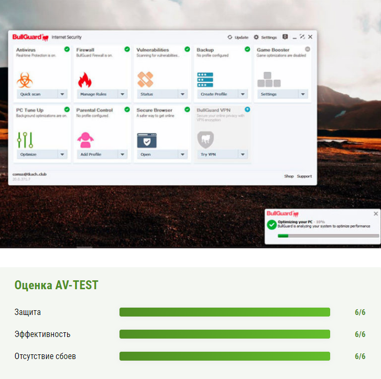This screenshot has height=379, width=381.
Task: Expand the Manage Rules dropdown arrow
Action: [x=123, y=94]
